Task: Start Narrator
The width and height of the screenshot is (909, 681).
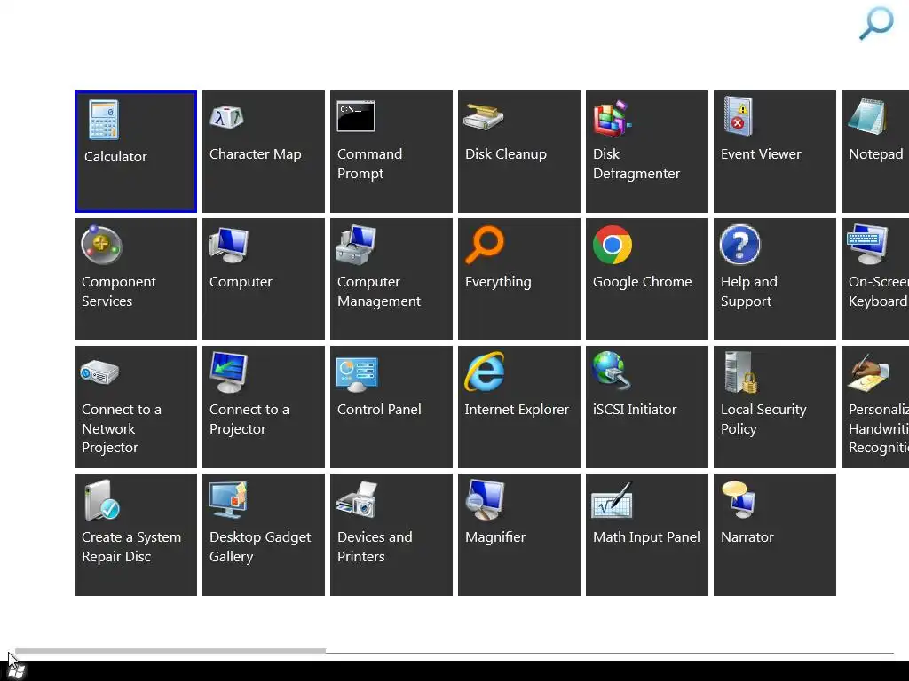Action: click(775, 535)
